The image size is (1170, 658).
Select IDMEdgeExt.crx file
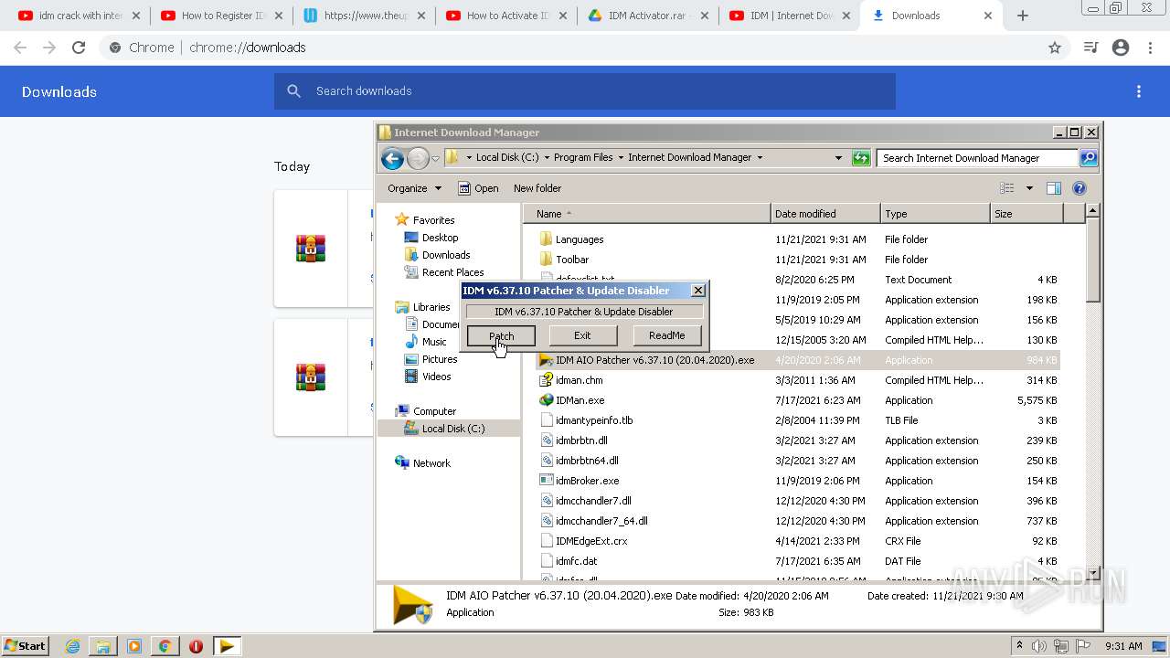[x=591, y=541]
